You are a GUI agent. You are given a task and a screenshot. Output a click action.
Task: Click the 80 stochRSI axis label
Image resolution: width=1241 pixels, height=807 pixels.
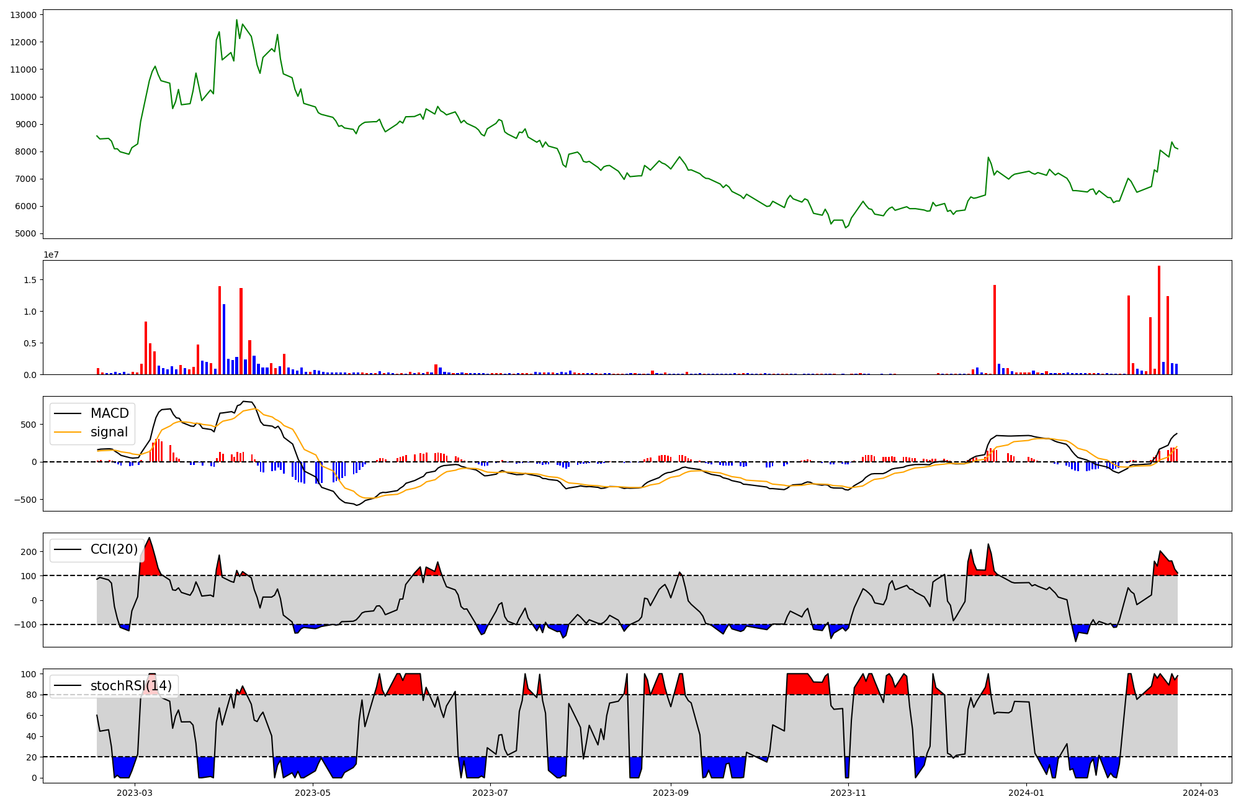(x=32, y=695)
